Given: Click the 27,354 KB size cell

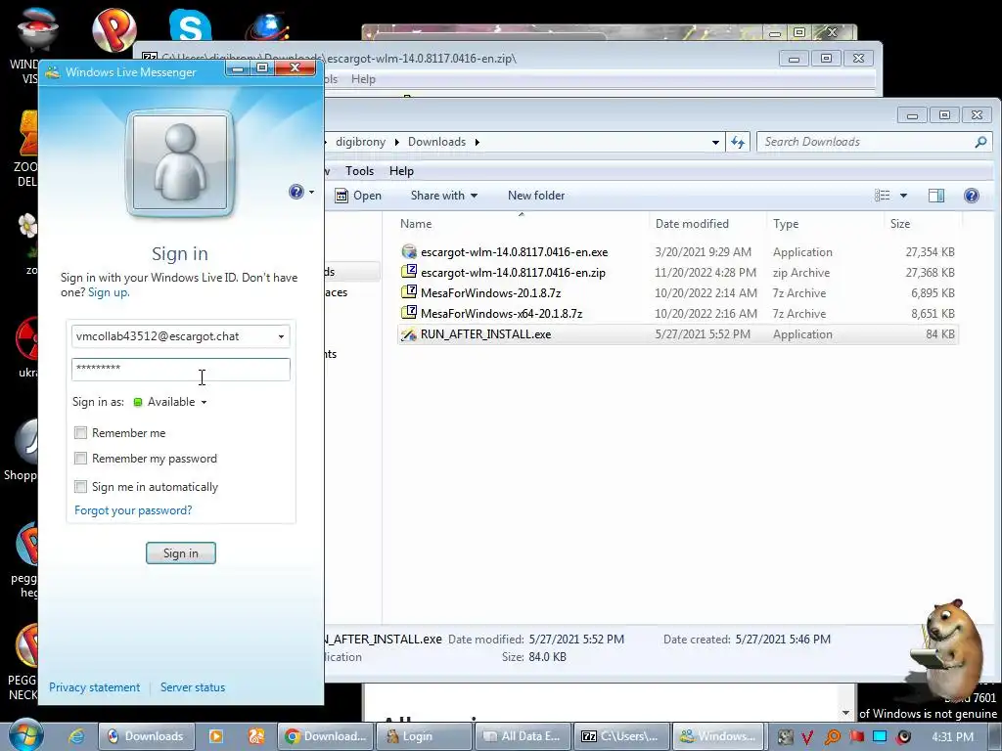Looking at the screenshot, I should tap(930, 252).
